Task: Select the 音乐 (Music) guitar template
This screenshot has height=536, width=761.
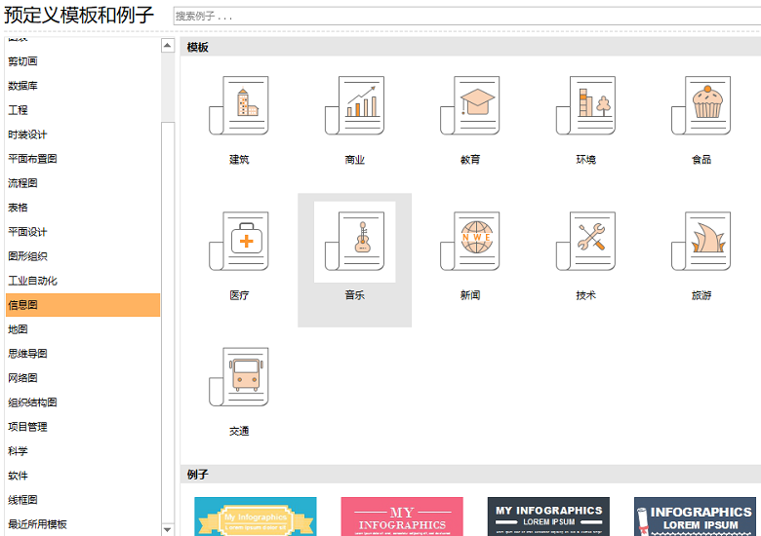Action: tap(355, 242)
